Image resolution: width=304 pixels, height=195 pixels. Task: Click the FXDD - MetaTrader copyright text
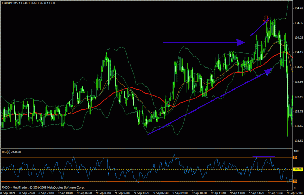43,187
